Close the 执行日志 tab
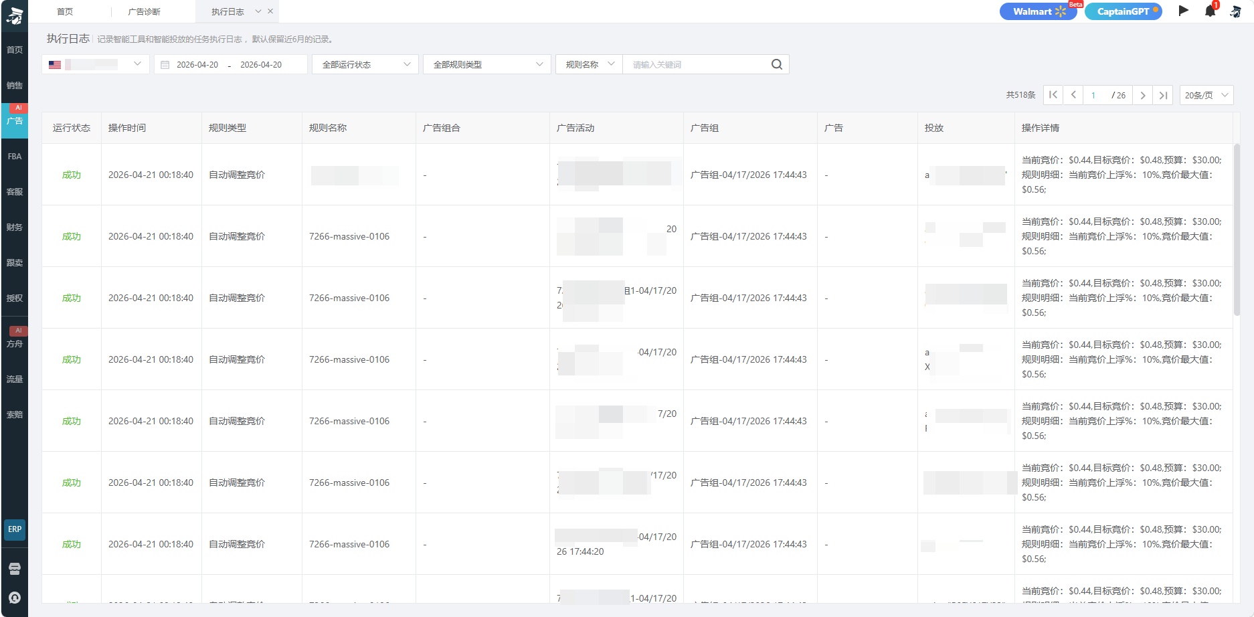Image resolution: width=1254 pixels, height=617 pixels. tap(270, 11)
